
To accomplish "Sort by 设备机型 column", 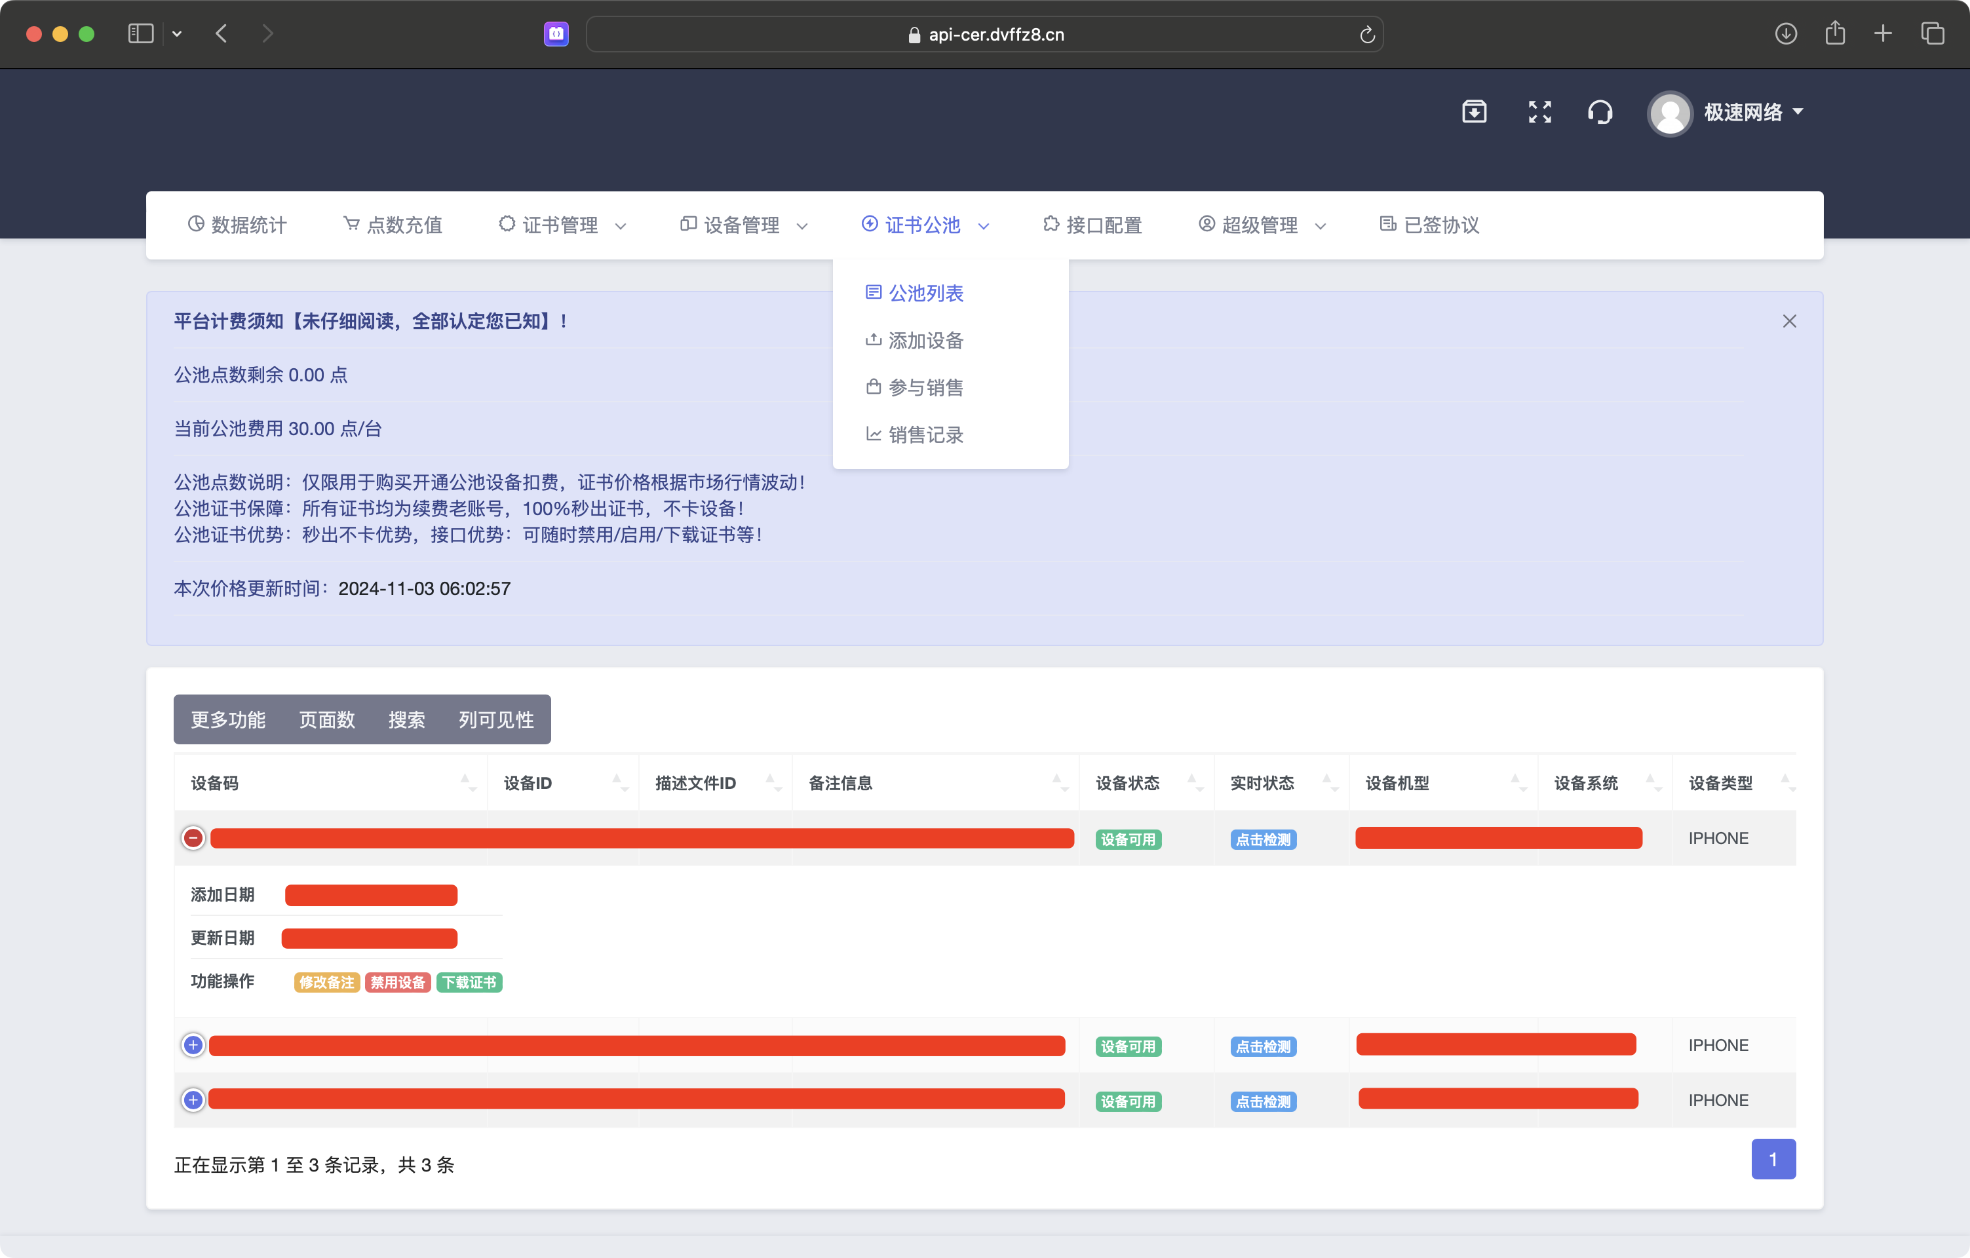I will (x=1444, y=784).
